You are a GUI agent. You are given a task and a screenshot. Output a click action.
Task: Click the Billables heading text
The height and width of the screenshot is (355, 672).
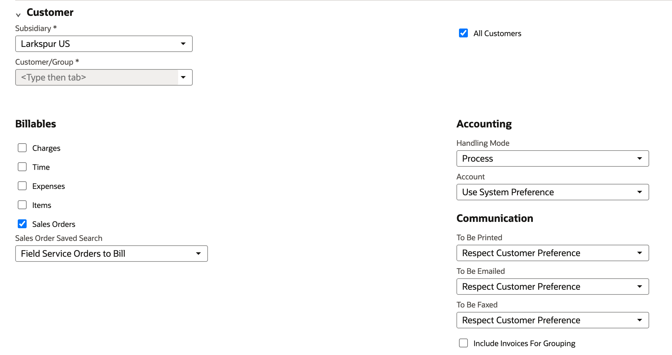pos(36,124)
